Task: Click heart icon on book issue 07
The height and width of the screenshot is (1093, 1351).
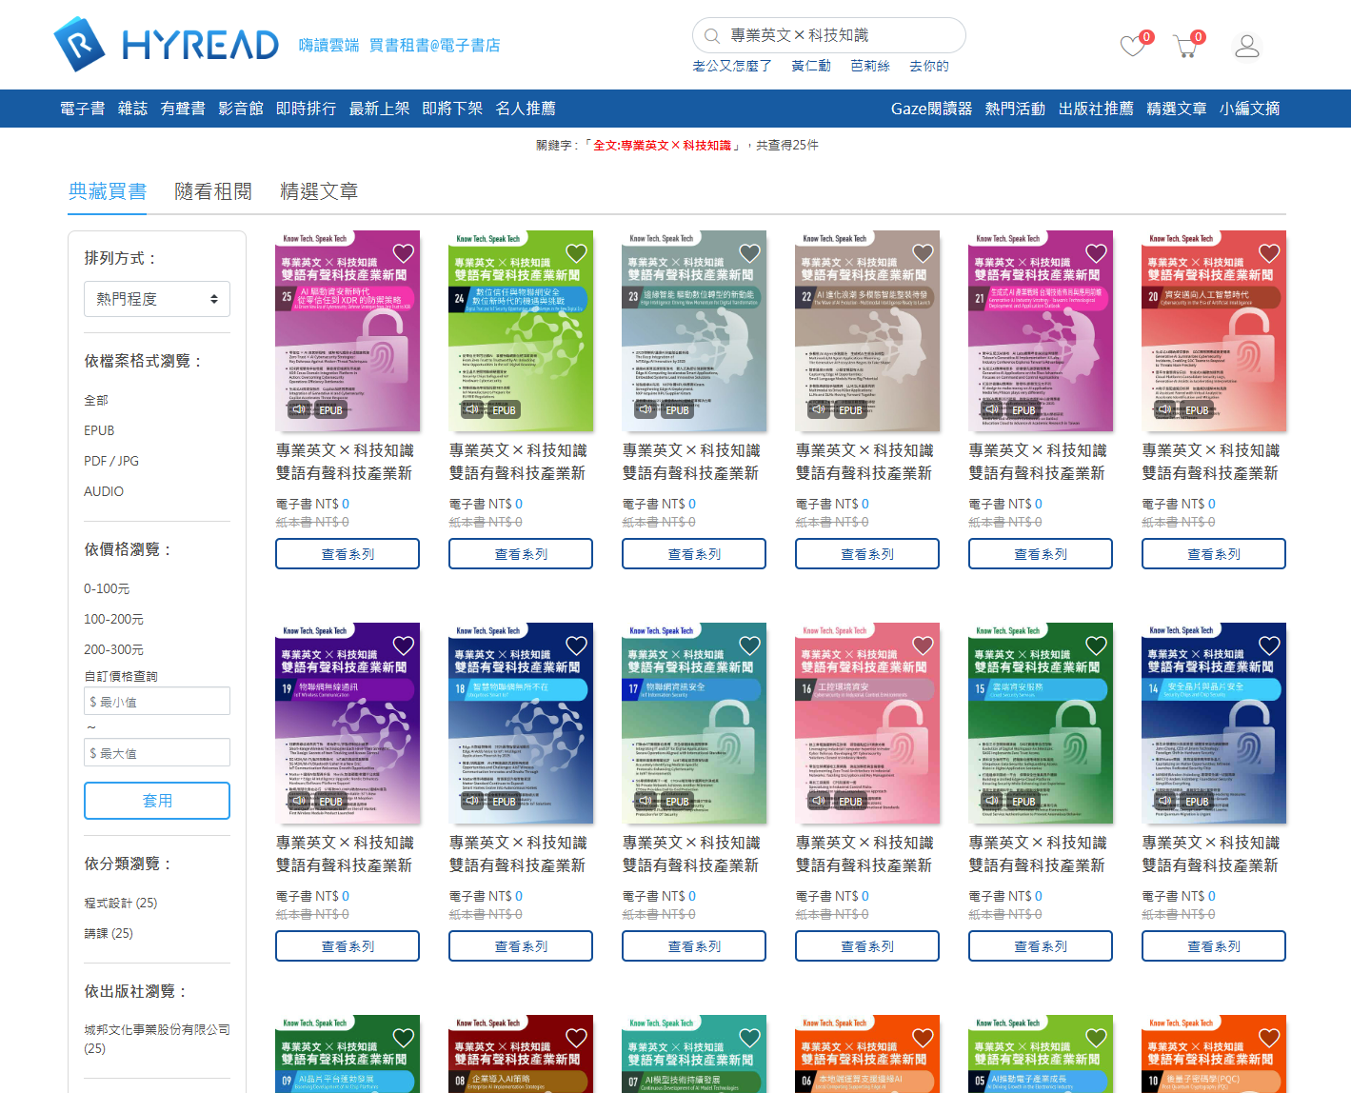Action: (750, 1038)
